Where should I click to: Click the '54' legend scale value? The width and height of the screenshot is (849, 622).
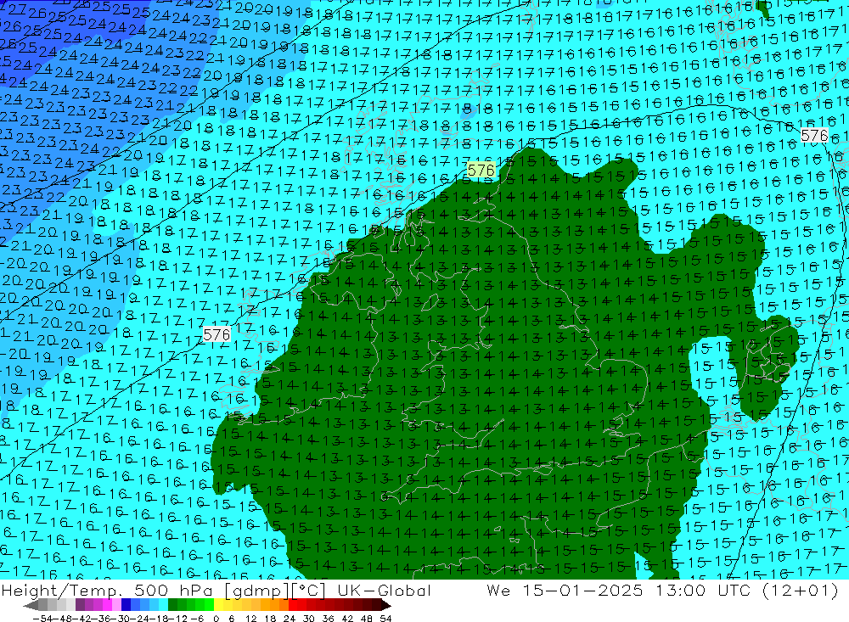coord(385,619)
